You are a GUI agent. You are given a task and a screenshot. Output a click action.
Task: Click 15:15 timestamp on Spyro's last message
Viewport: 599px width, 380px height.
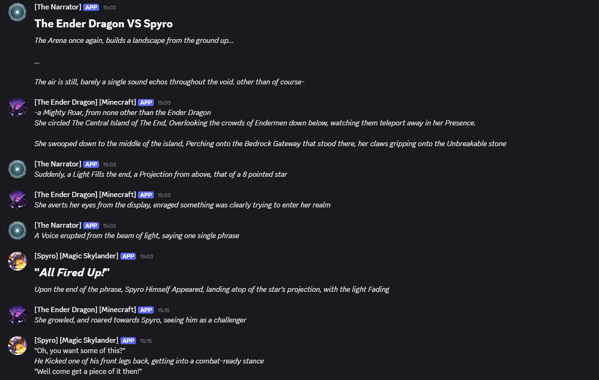point(146,341)
